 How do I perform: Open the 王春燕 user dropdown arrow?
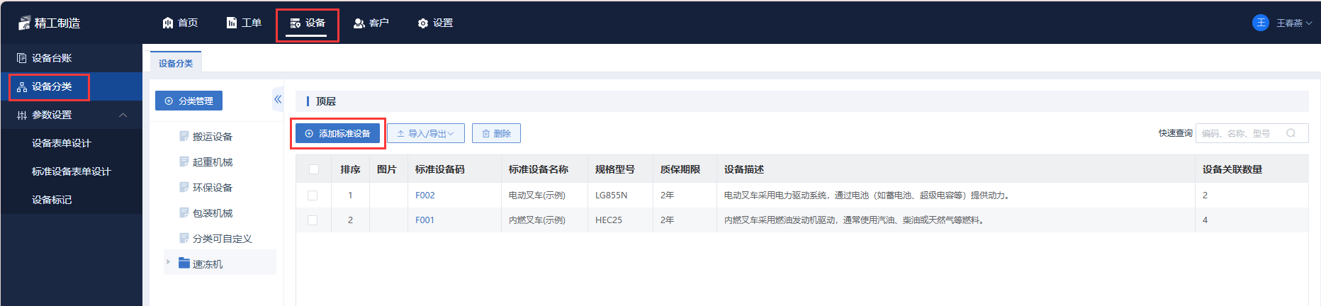pos(1309,23)
